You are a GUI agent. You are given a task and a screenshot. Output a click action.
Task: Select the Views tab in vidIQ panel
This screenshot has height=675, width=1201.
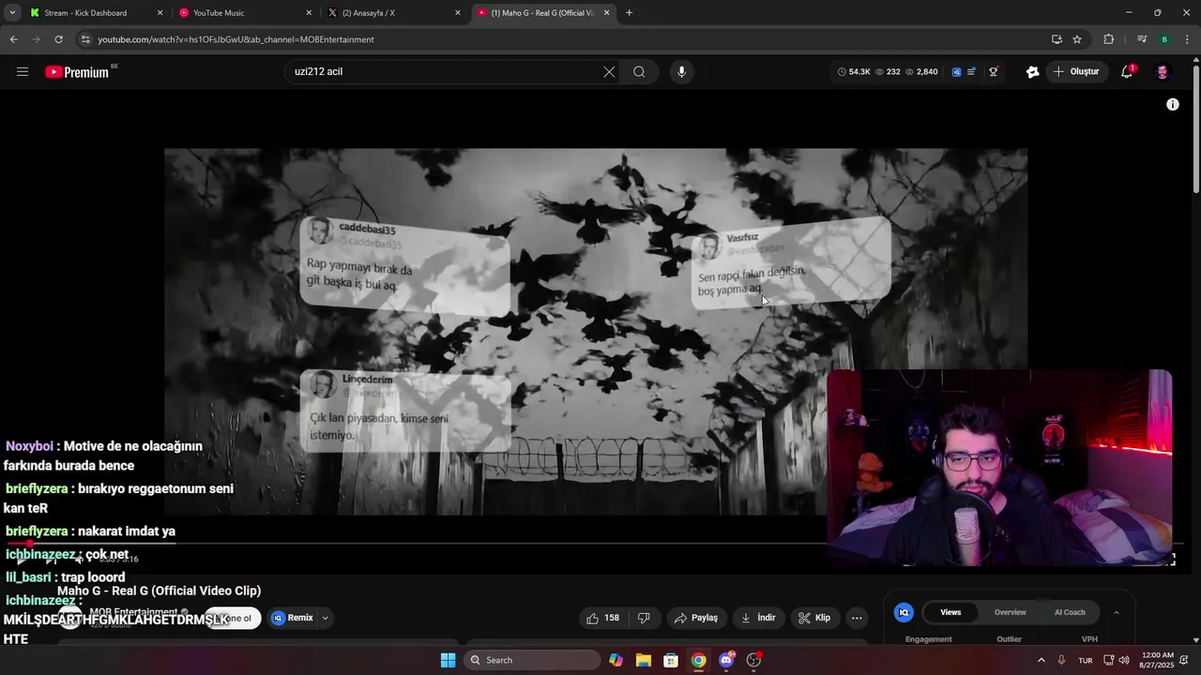[x=950, y=612]
